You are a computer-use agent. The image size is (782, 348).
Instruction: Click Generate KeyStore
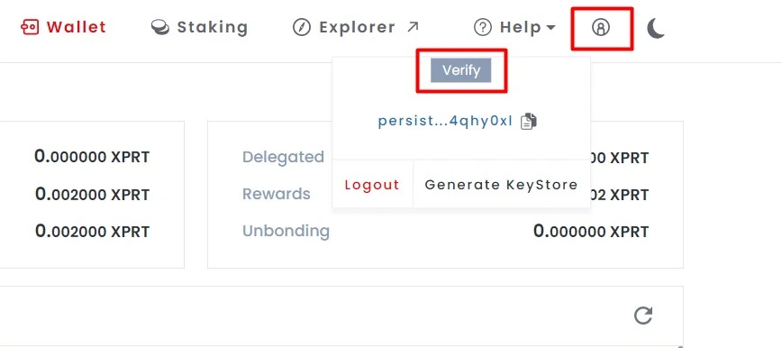pyautogui.click(x=501, y=185)
